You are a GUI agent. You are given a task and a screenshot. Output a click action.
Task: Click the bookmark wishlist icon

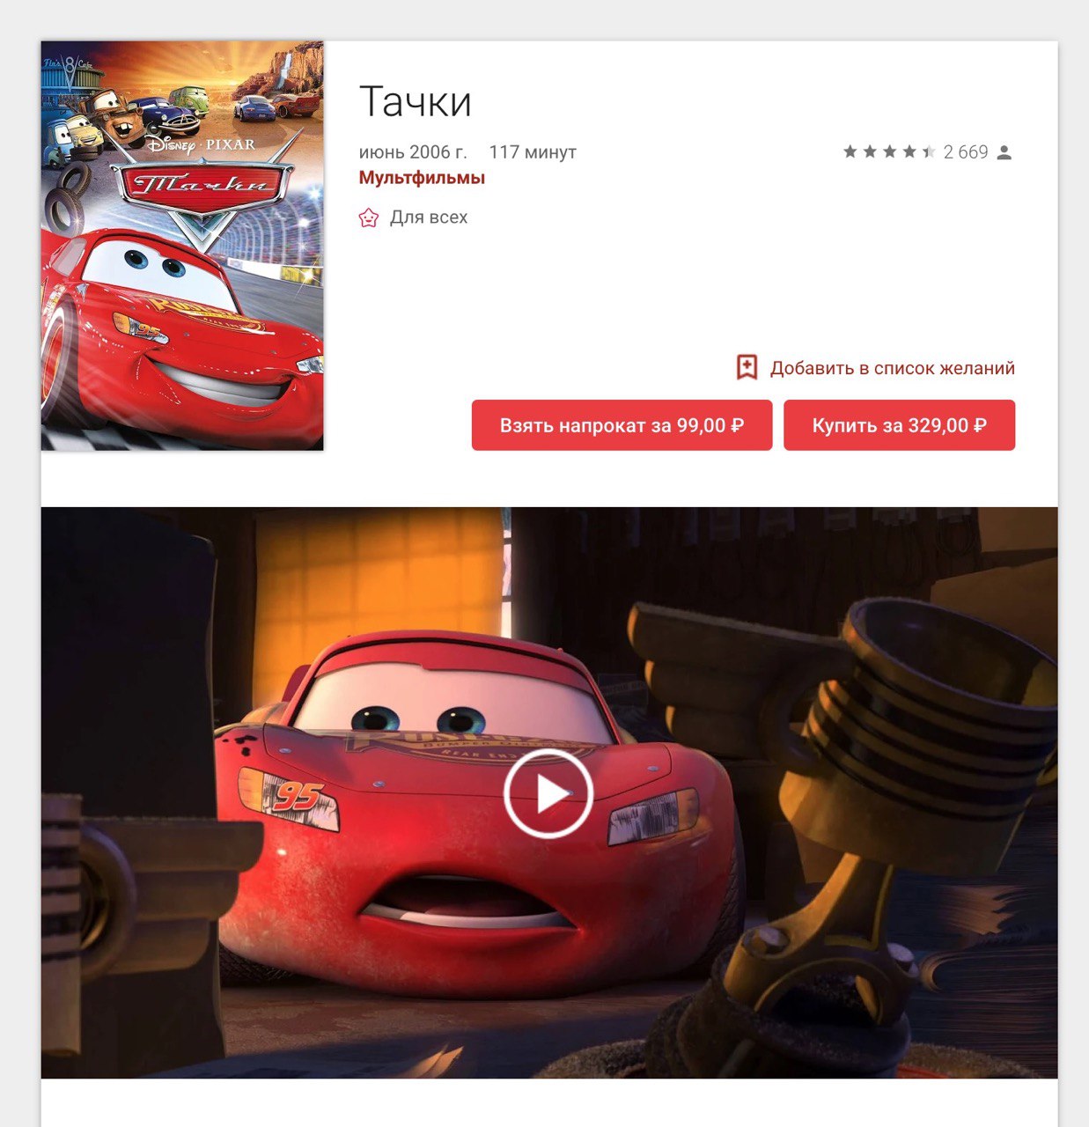pyautogui.click(x=747, y=368)
